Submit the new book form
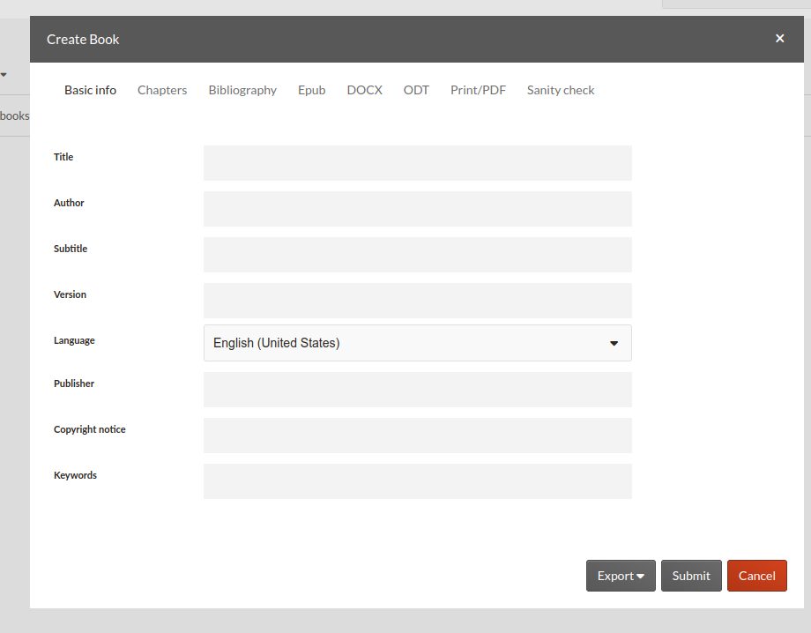Image resolution: width=811 pixels, height=633 pixels. [691, 576]
